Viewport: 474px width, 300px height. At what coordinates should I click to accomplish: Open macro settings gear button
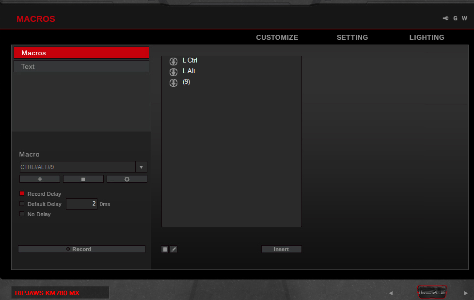127,179
